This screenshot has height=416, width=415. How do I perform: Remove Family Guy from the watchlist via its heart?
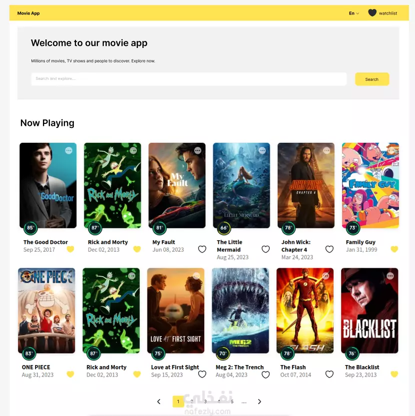[395, 249]
